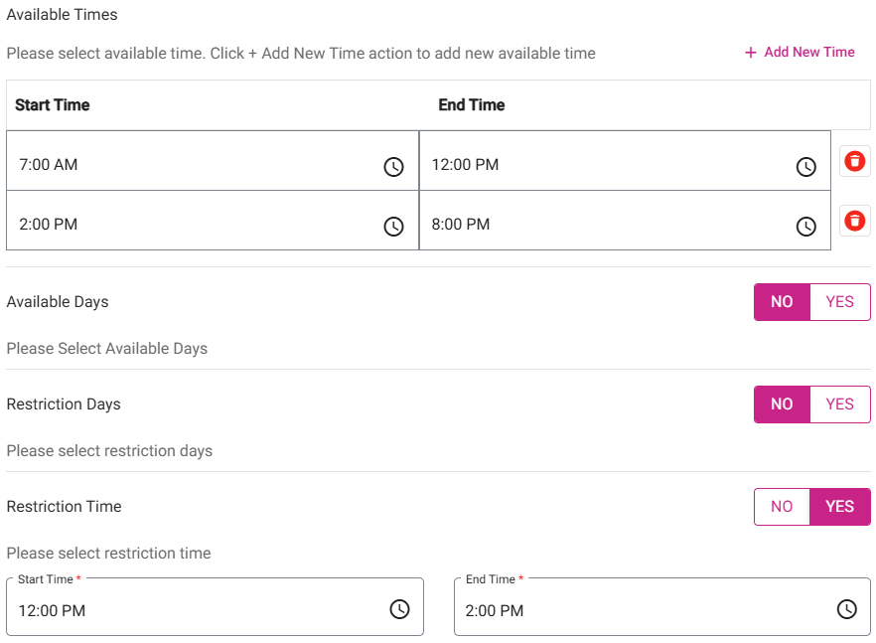Delete the 2:00 PM to 8:00 PM row

coord(854,221)
